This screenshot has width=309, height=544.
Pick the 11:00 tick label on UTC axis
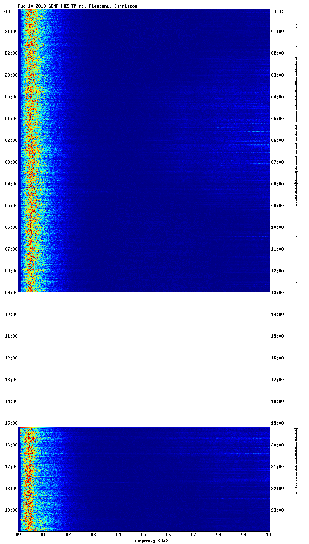click(277, 249)
